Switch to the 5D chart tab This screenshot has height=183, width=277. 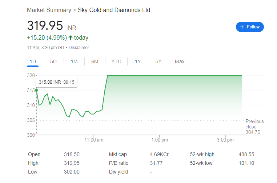click(53, 61)
